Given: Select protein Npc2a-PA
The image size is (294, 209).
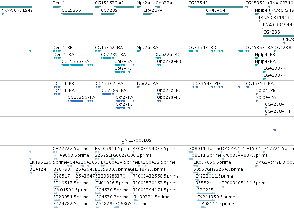Looking at the screenshot, I should [139, 87].
